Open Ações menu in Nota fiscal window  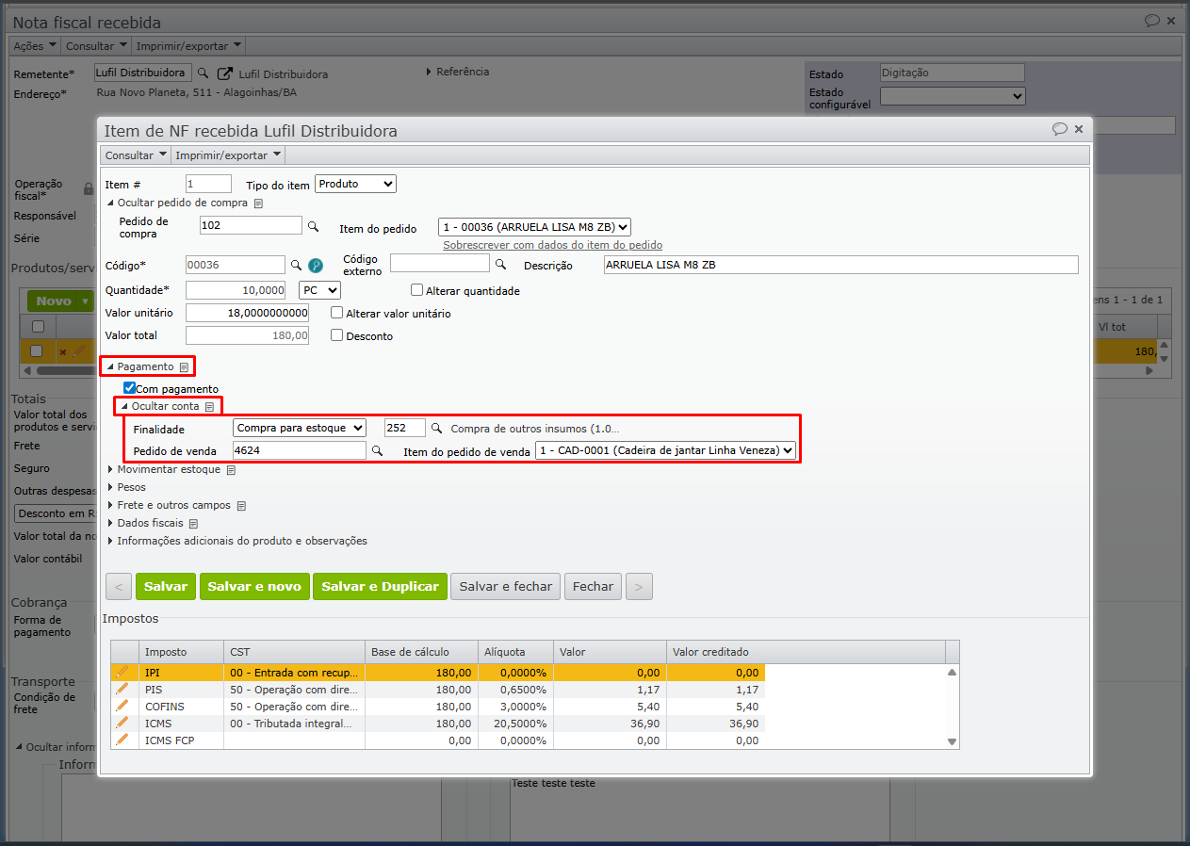35,46
